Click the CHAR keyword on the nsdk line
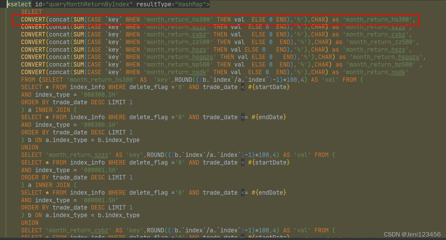 coord(318,72)
